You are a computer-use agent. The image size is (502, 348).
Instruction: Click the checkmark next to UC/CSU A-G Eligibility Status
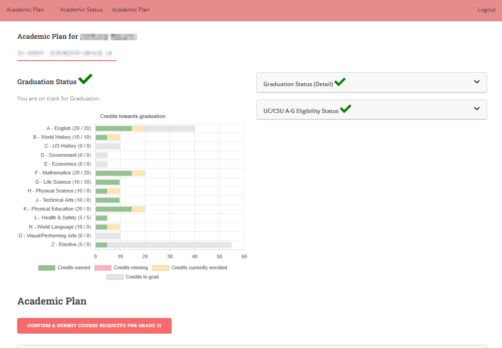coord(346,109)
